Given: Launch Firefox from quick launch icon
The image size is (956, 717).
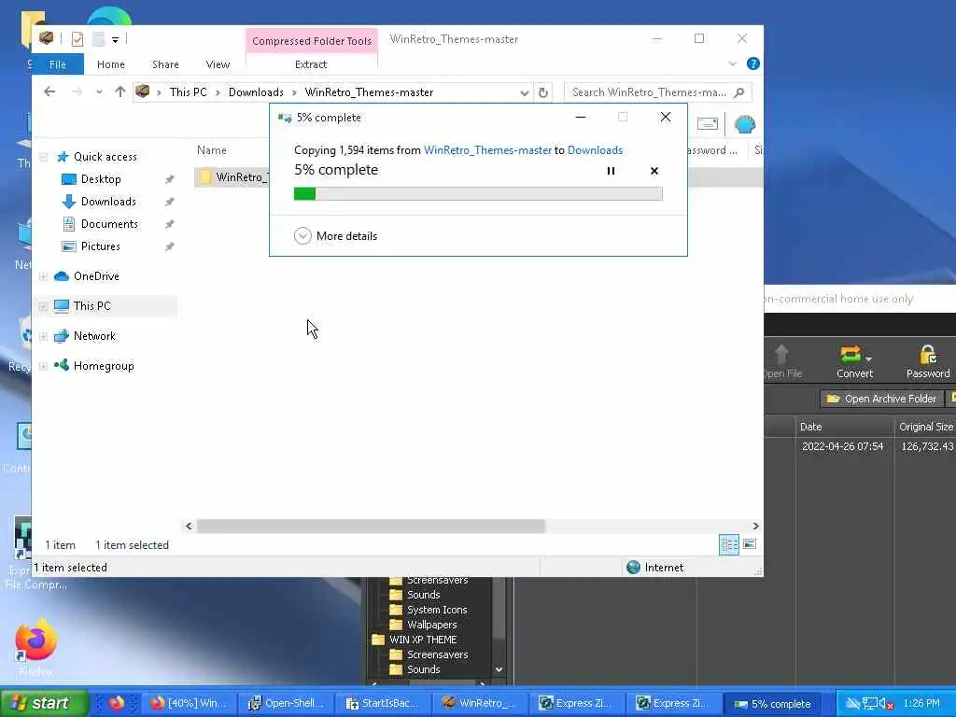Looking at the screenshot, I should pos(117,703).
